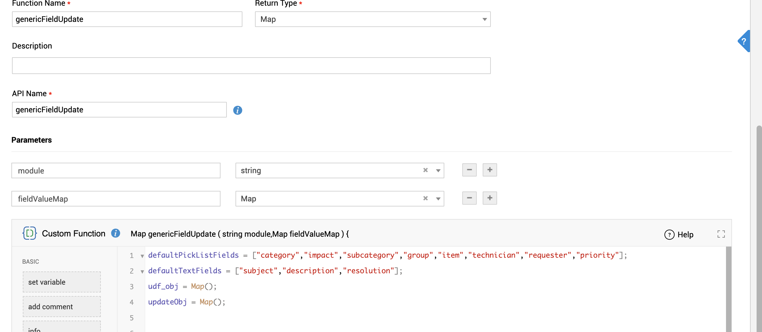Open the Return Type dropdown
Screen dimensions: 762x332
484,19
